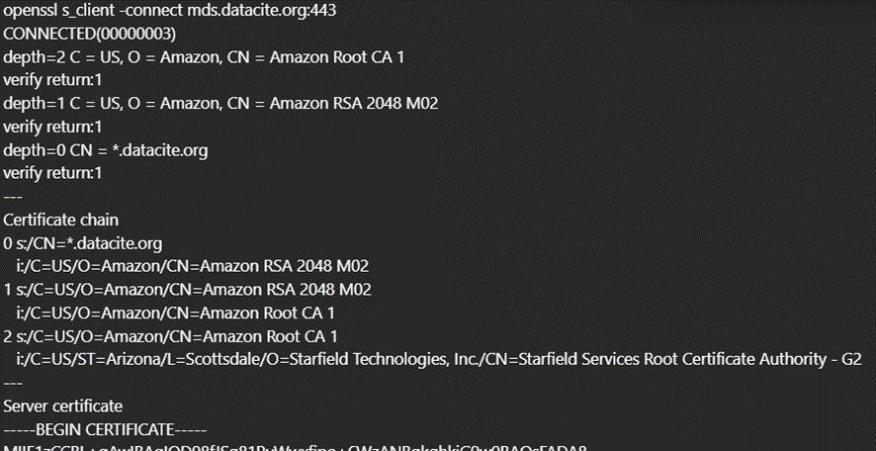
Task: Click verify return:1 directly below depth=1 line
Action: 52,127
